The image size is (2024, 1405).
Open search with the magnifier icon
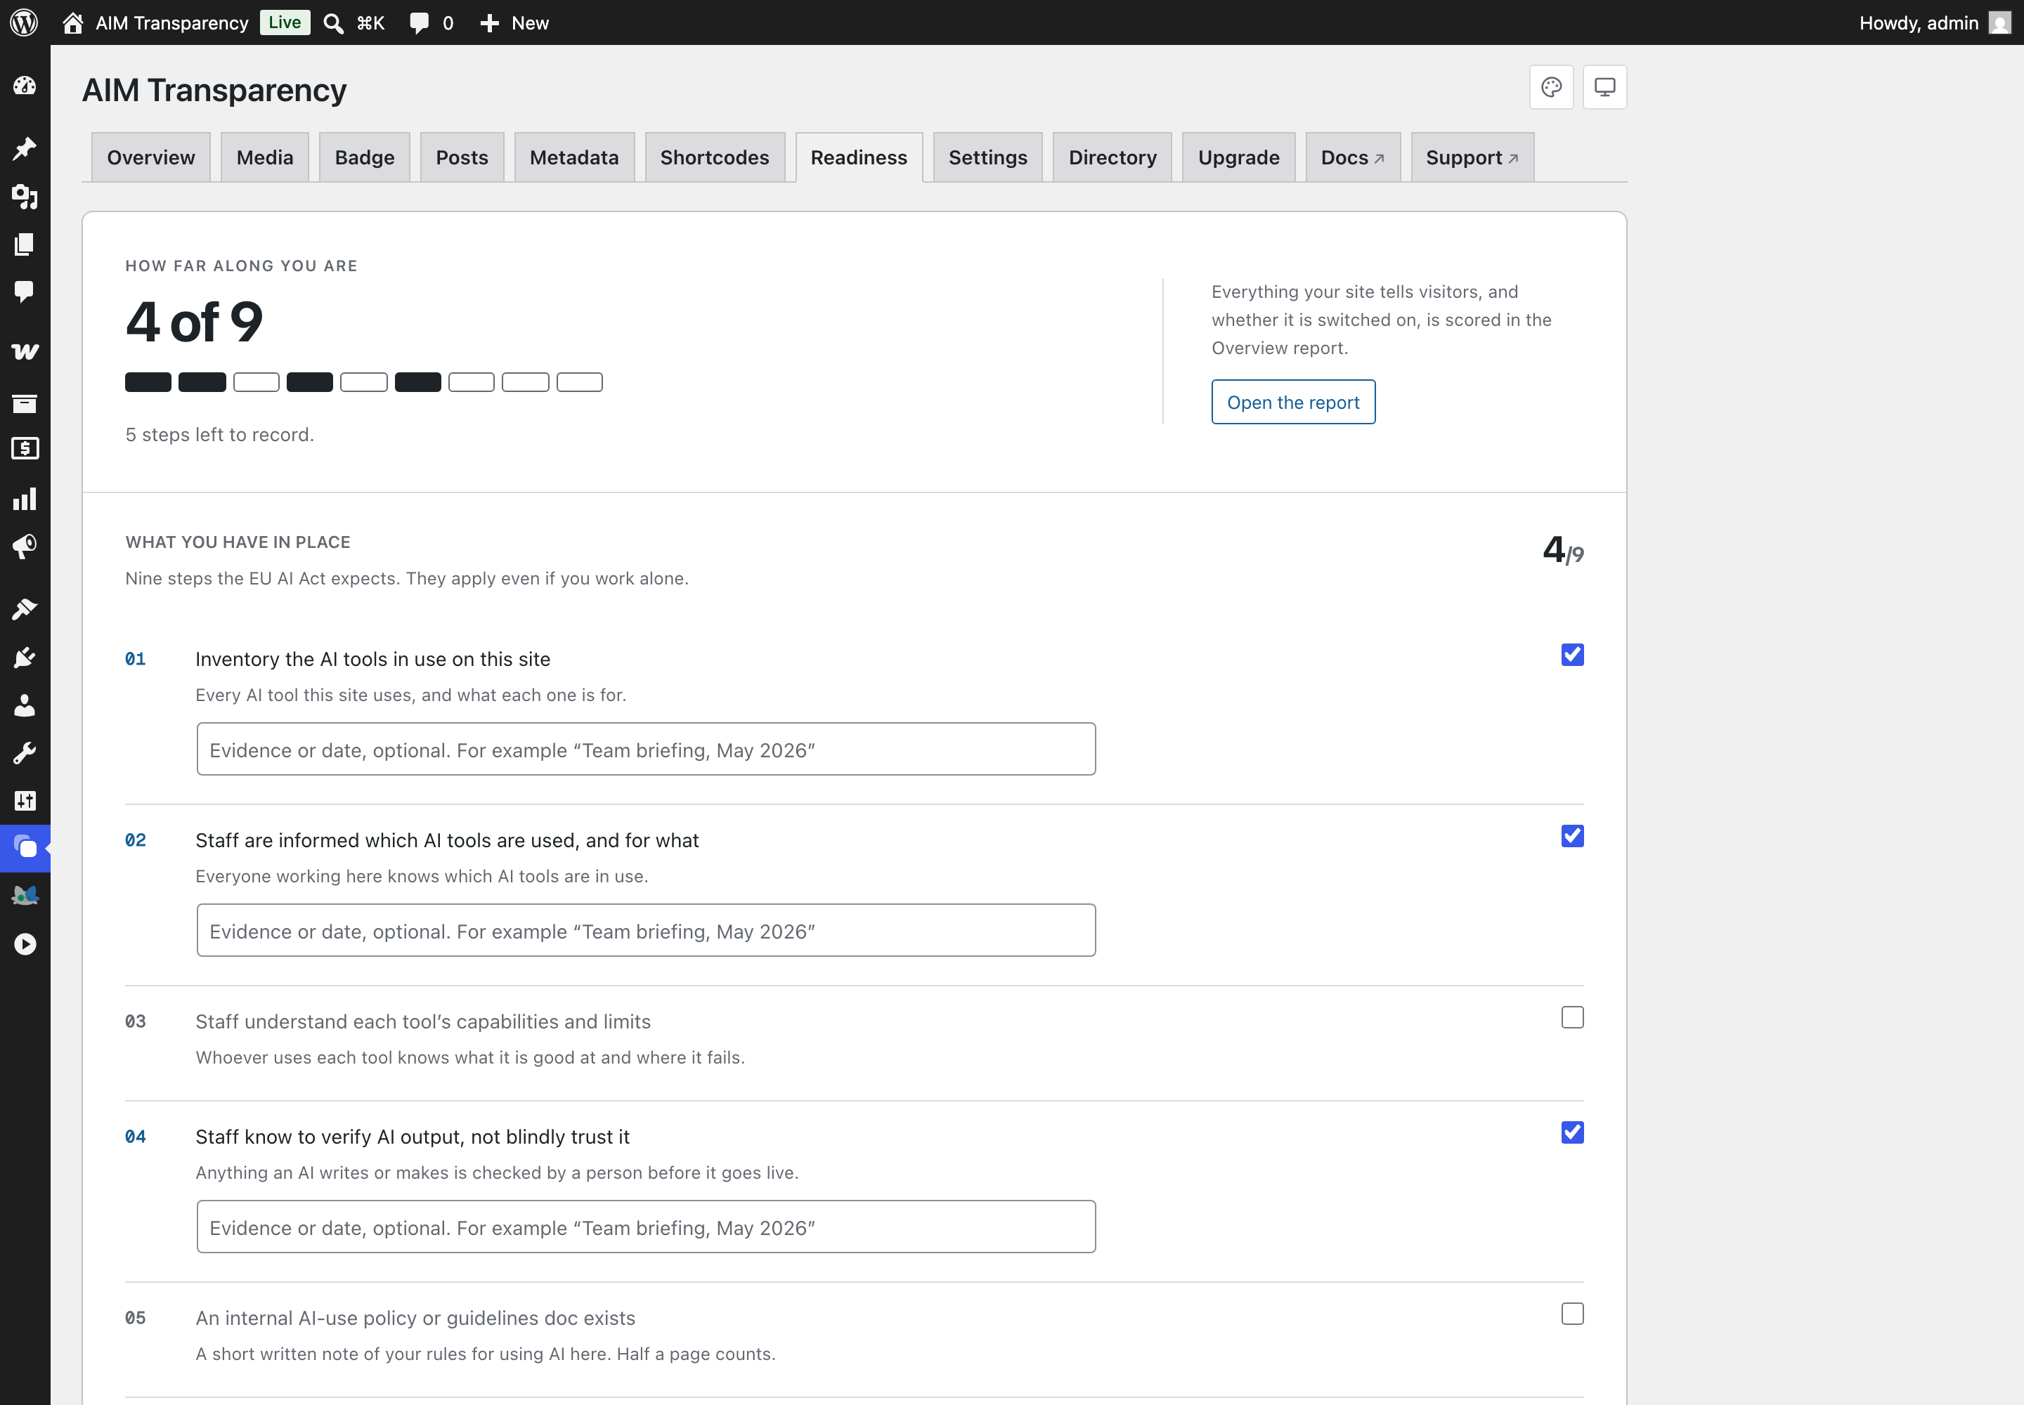click(334, 23)
